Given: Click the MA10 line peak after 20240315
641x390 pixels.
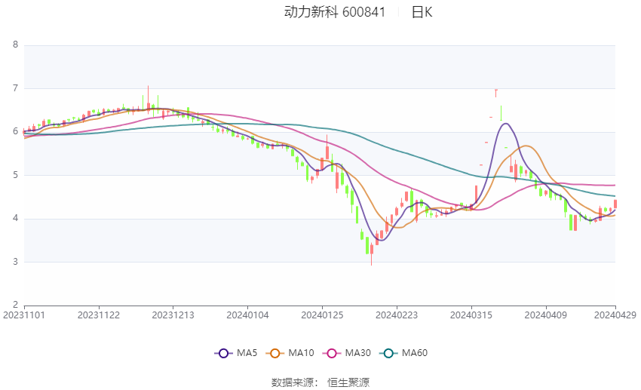Looking at the screenshot, I should click(x=526, y=146).
